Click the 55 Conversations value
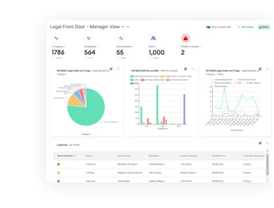Image resolution: width=274 pixels, height=208 pixels. (120, 52)
